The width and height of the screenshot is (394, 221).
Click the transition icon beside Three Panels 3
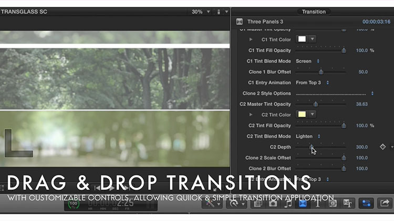click(240, 21)
